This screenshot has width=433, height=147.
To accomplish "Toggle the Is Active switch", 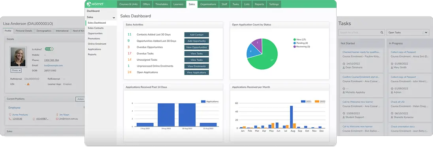I will (x=49, y=49).
